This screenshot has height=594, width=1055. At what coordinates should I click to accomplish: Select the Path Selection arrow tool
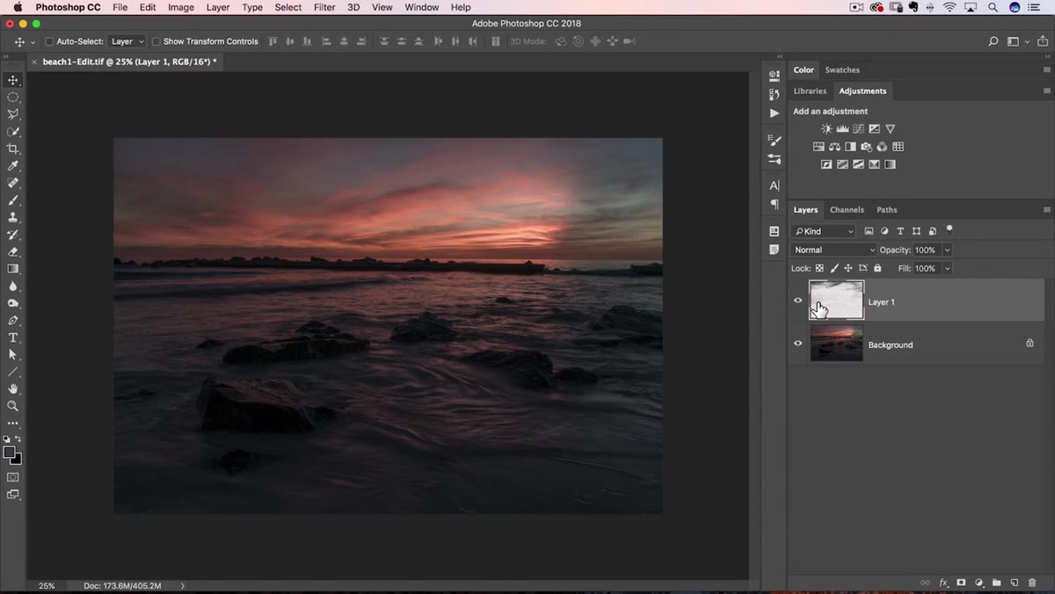point(13,355)
